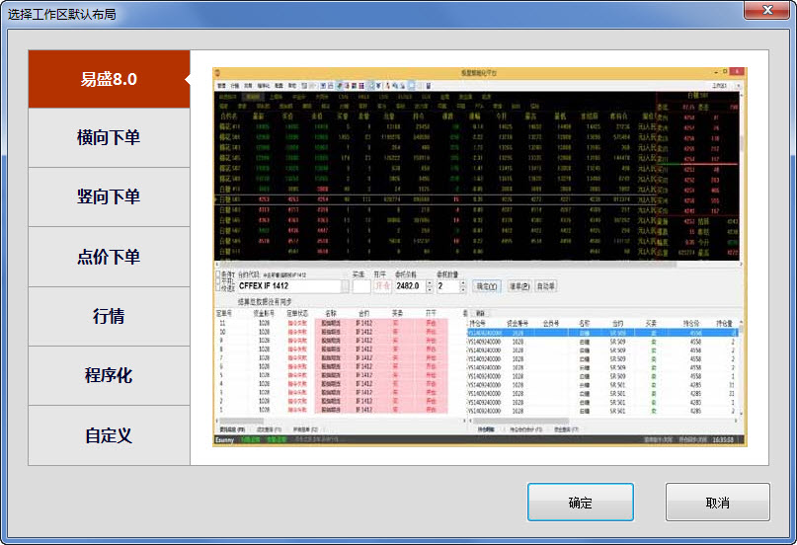Click the 确定(Y) button inside the preview order panel
The image size is (797, 545).
pyautogui.click(x=487, y=286)
